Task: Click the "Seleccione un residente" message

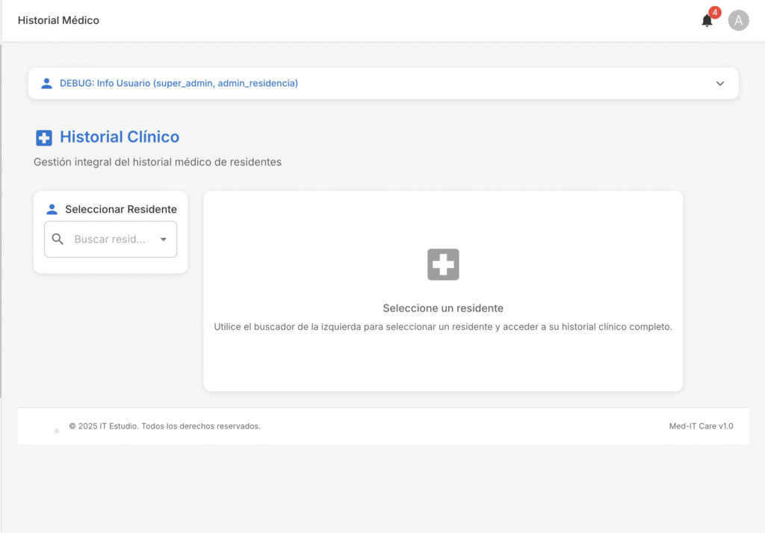Action: point(443,308)
